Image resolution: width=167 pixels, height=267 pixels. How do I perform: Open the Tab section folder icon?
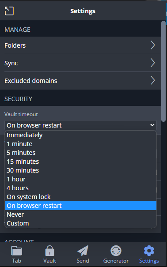pyautogui.click(x=16, y=254)
